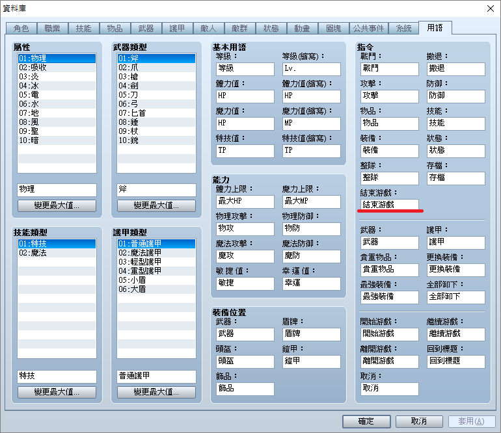The image size is (501, 433).
Task: Edit the 全部卸下 command field
Action: [x=456, y=297]
